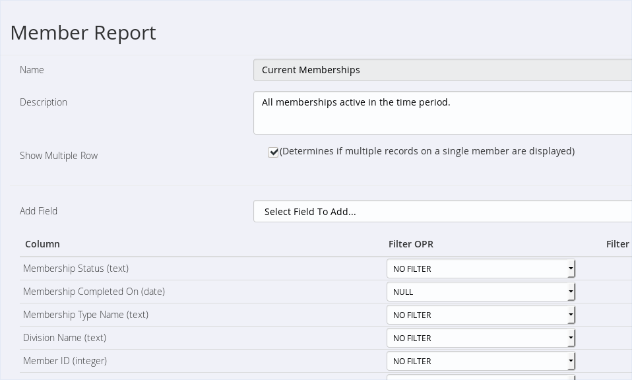Open Membership Completed On NULL filter dropdown
632x380 pixels.
click(481, 292)
